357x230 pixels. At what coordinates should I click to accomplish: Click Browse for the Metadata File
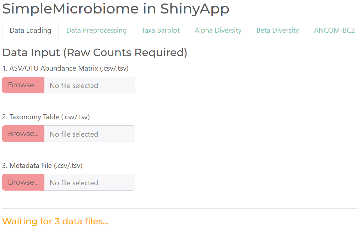click(23, 182)
